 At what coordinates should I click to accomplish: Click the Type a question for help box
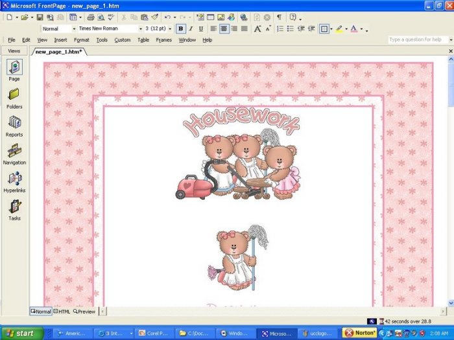coord(418,40)
